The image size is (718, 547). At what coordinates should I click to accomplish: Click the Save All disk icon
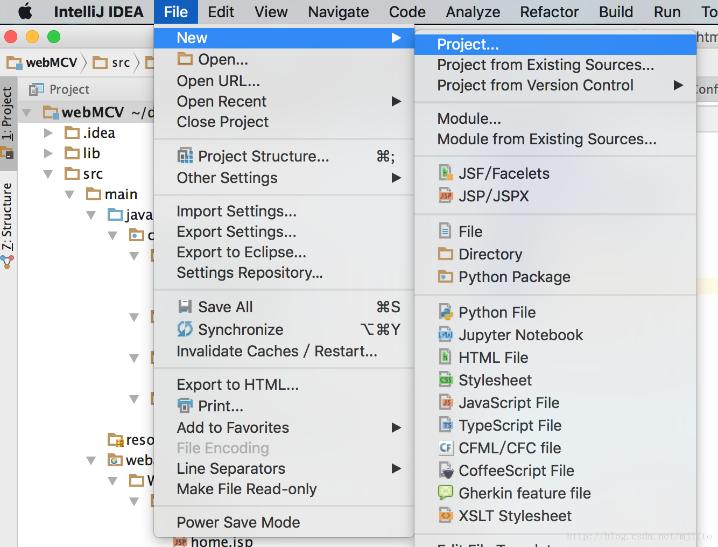(x=185, y=306)
